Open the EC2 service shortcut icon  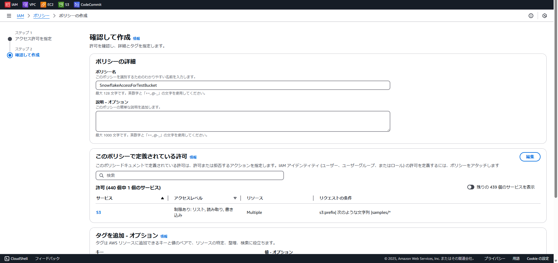43,5
